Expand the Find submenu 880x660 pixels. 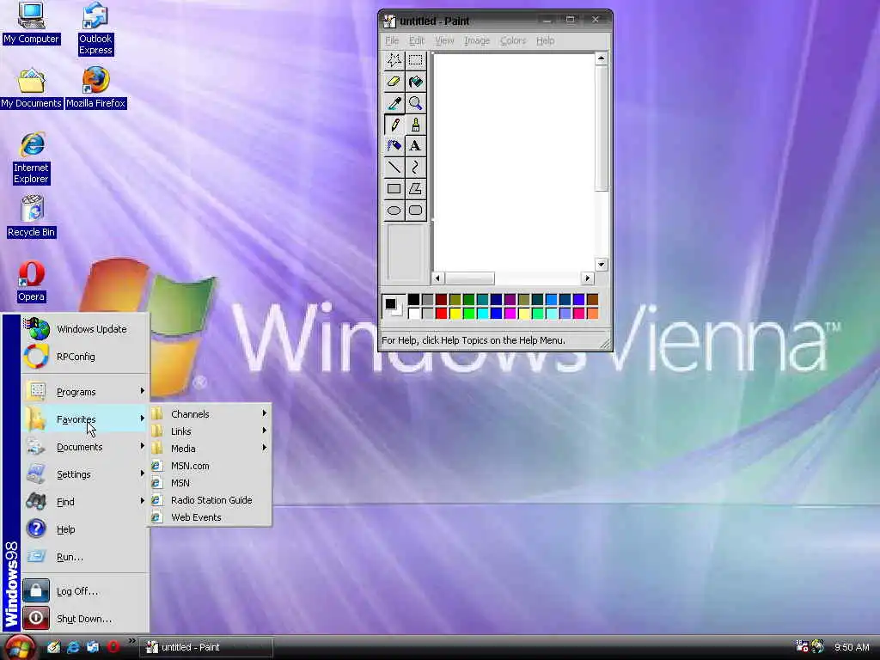[x=85, y=502]
